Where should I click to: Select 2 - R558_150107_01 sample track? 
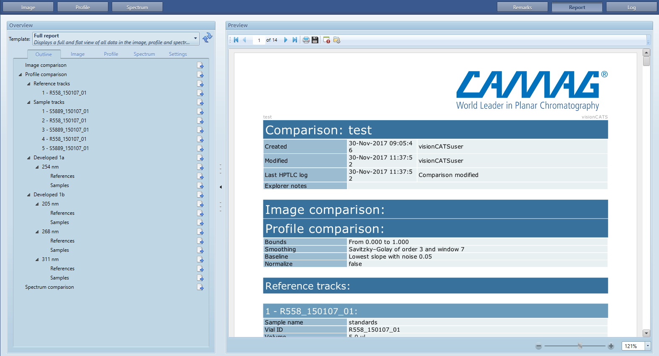click(x=64, y=121)
